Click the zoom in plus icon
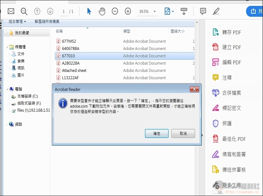This screenshot has width=263, height=196. (128, 11)
